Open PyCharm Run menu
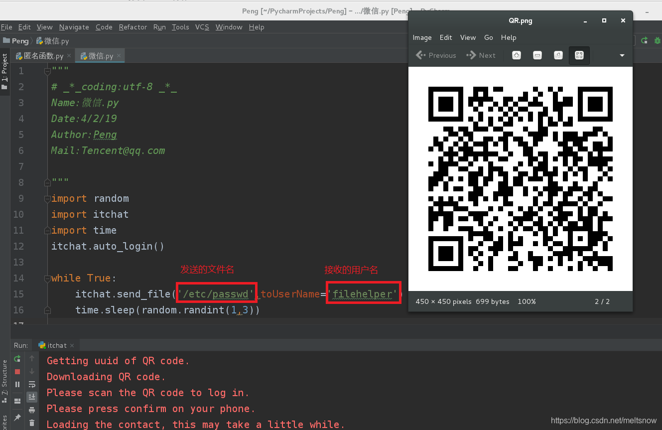Viewport: 662px width, 430px height. point(159,27)
